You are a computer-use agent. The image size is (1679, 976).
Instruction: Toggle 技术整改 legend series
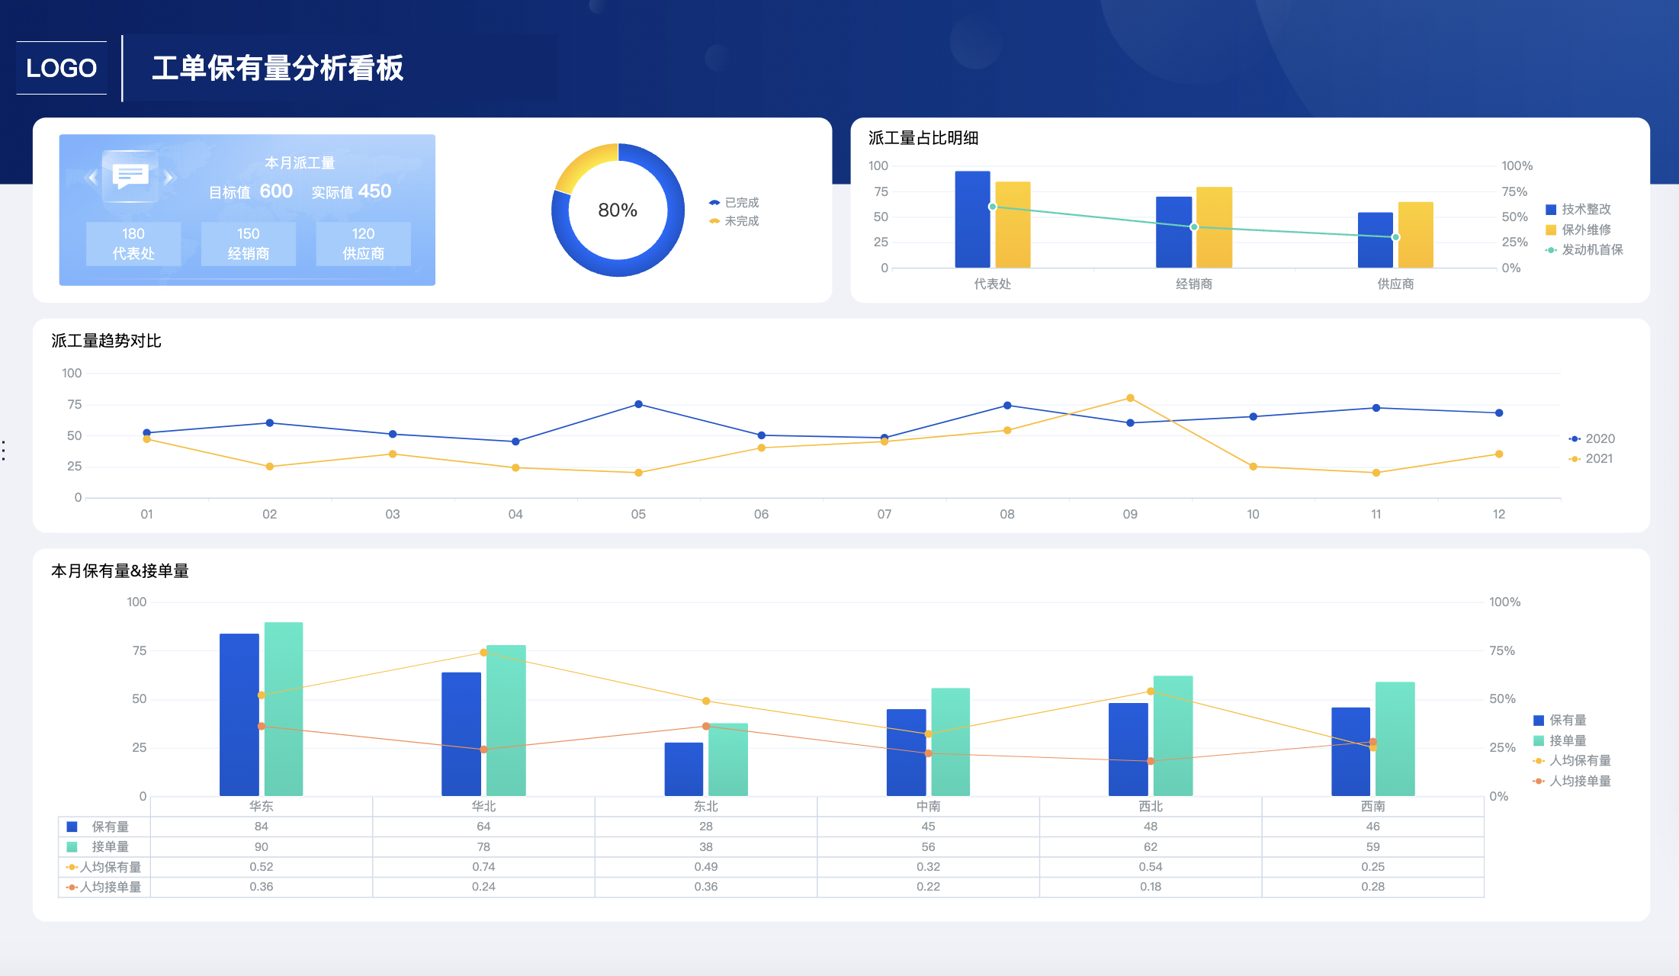pos(1578,209)
